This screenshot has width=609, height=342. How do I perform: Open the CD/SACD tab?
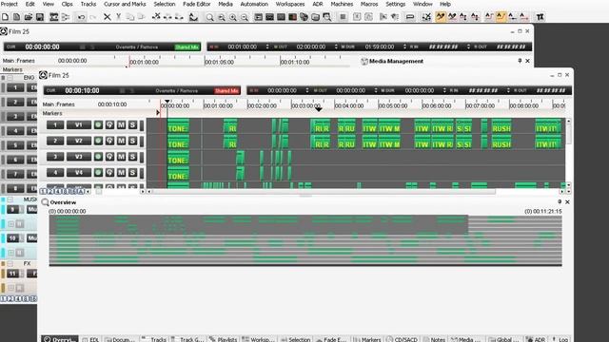[x=402, y=339]
